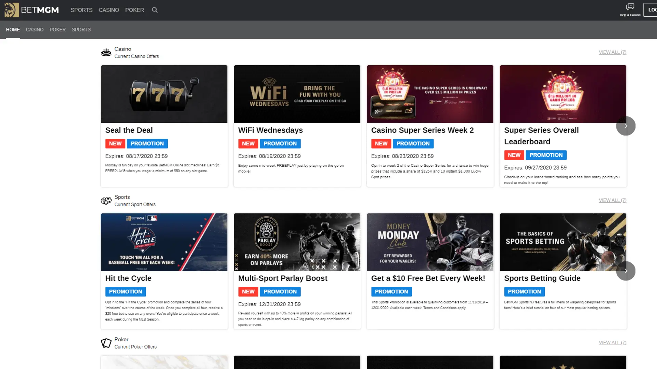Click the Sports balls section icon
The height and width of the screenshot is (369, 657).
(106, 201)
